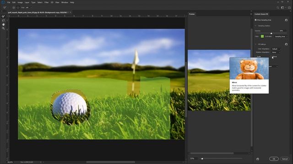Select the Lasso tool in the toolbar
293x164 pixels.
click(x=3, y=20)
